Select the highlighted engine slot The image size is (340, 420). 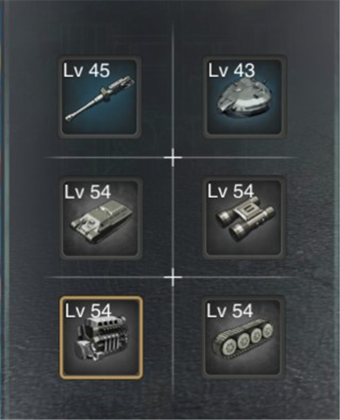click(x=101, y=337)
